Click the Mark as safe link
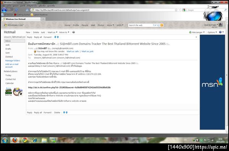Image resolution: width=229 pixels, height=151 pixels. pos(73,51)
